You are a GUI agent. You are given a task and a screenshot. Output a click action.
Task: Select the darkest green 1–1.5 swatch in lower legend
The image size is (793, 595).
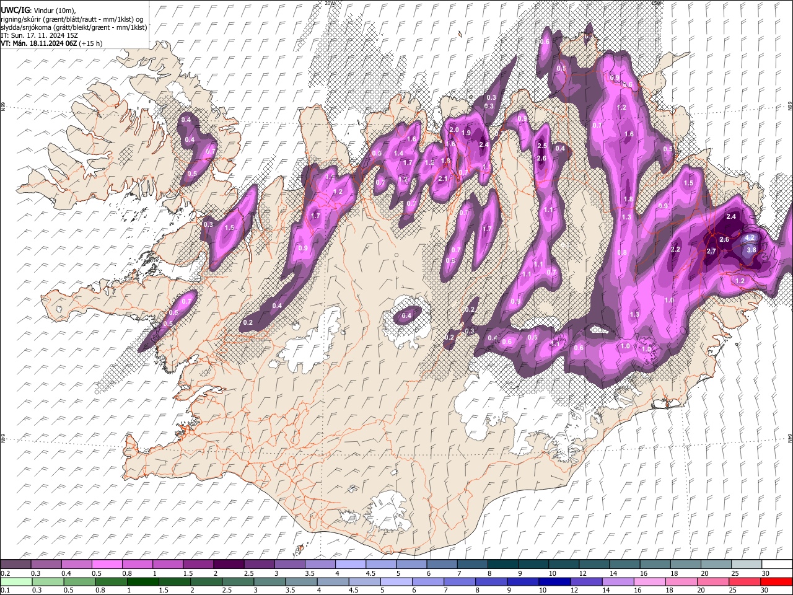[x=144, y=581]
